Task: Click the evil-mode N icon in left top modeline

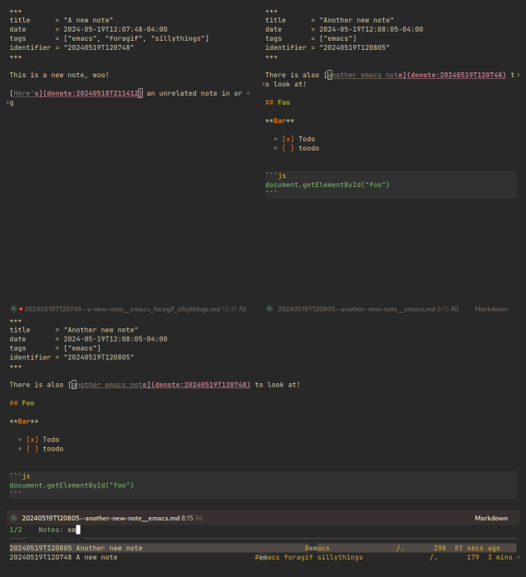Action: [x=13, y=309]
